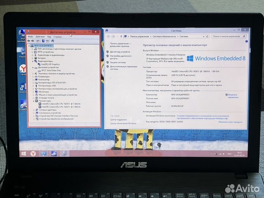Click the volume icon in system tray
This screenshot has width=264, height=198.
click(224, 154)
